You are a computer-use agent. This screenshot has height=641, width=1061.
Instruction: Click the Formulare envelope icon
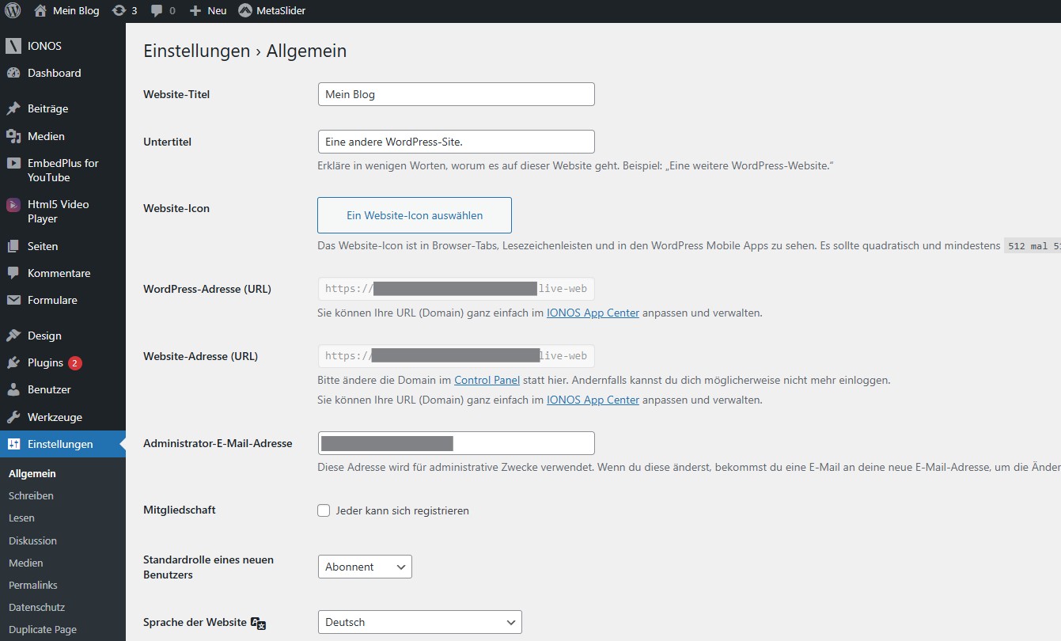[x=13, y=300]
